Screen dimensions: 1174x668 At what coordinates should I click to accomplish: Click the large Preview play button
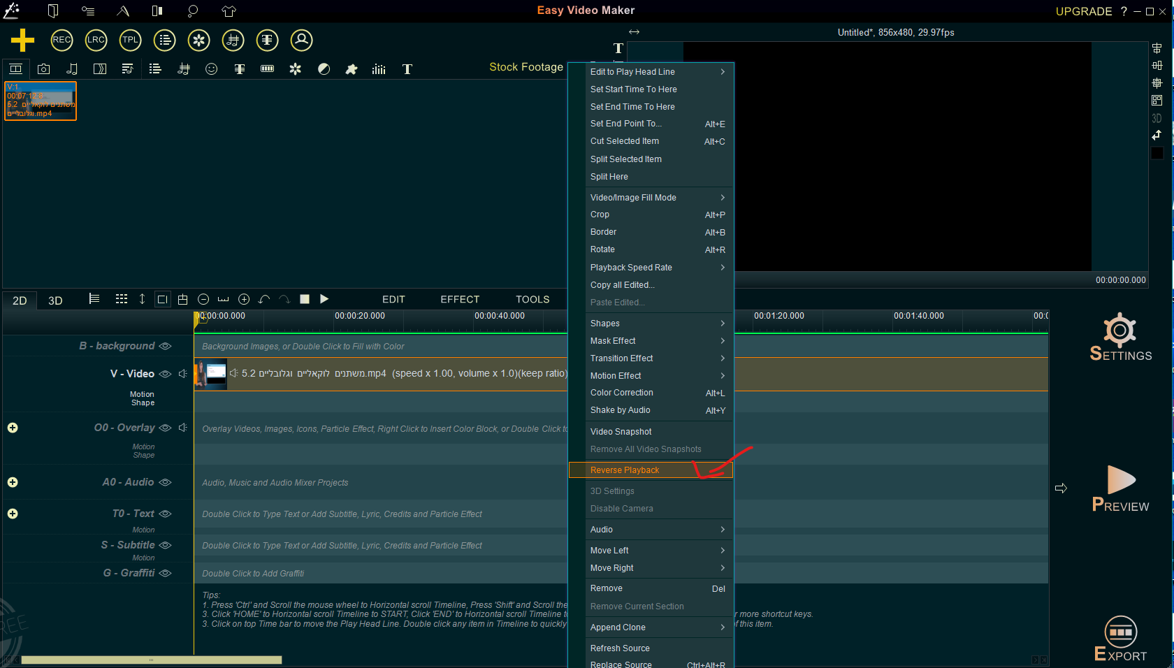click(x=1121, y=488)
